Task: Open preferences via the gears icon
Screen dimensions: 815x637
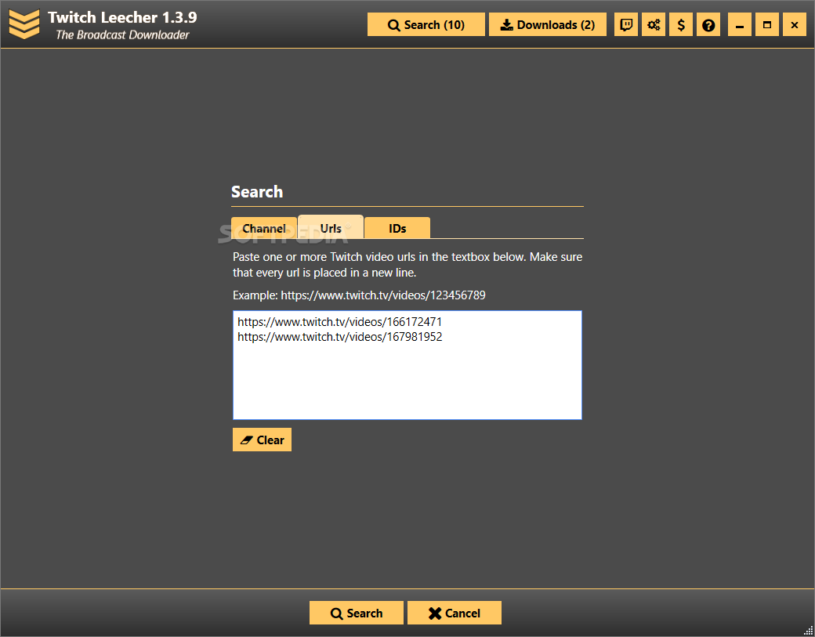Action: coord(654,24)
